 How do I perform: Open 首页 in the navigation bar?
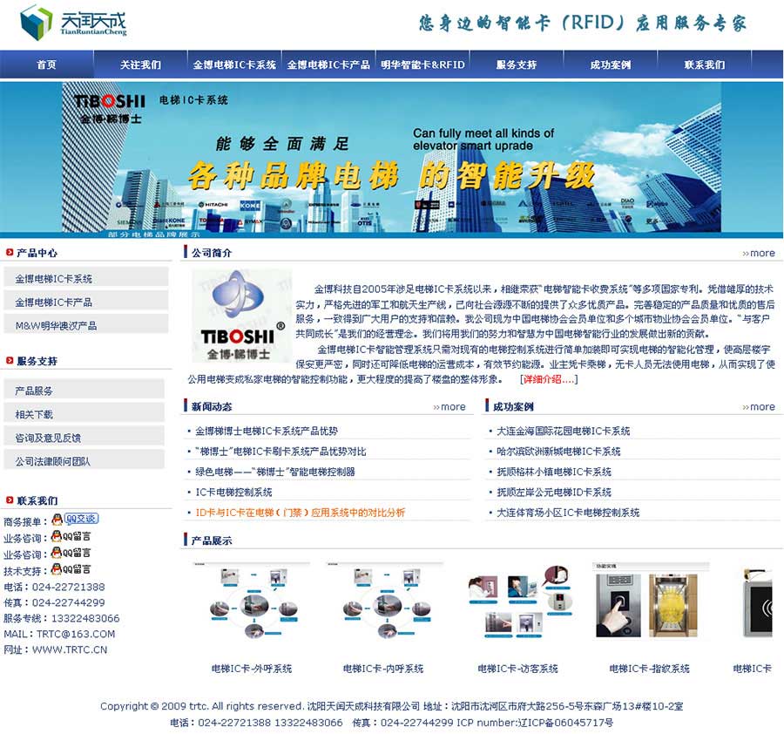point(46,65)
